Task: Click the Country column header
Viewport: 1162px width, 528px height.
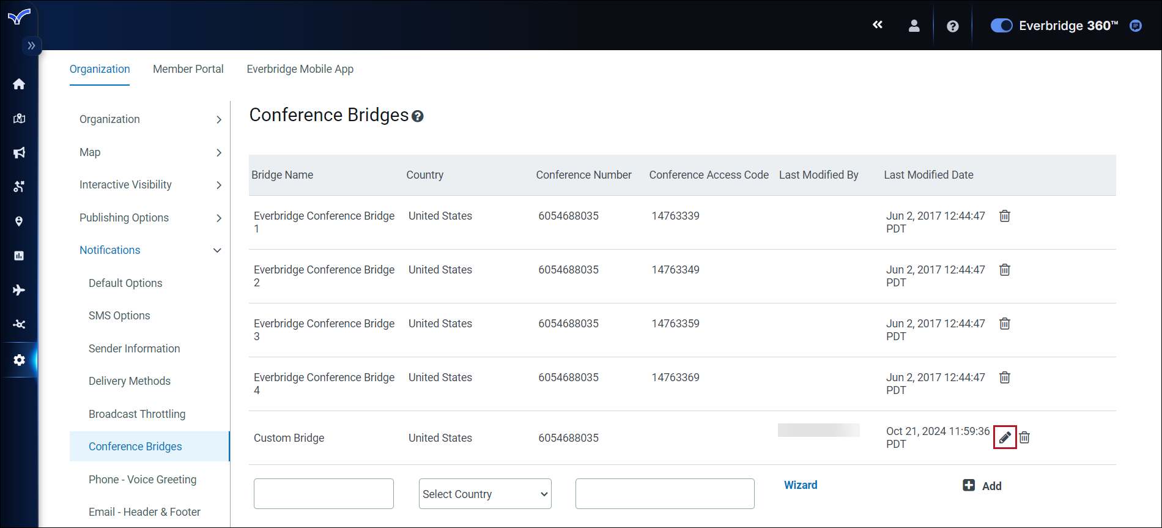Action: 425,175
